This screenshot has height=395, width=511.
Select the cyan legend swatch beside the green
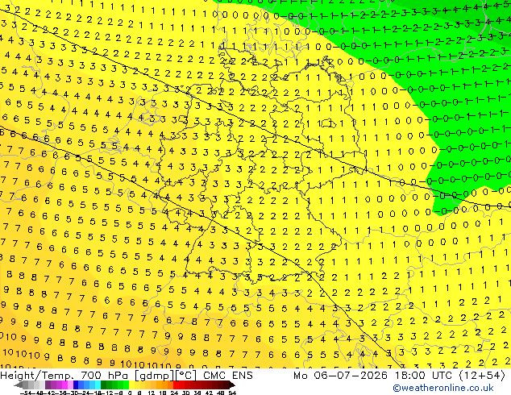98,385
